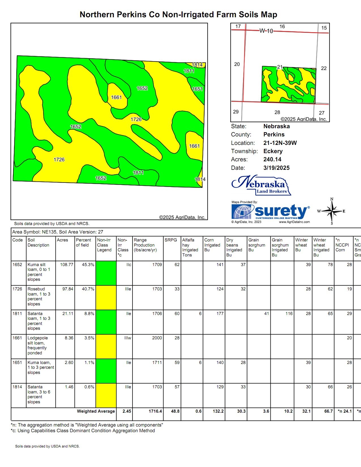361x467 pixels.
Task: Click the code cell 1726 in the table
Action: pos(17,289)
